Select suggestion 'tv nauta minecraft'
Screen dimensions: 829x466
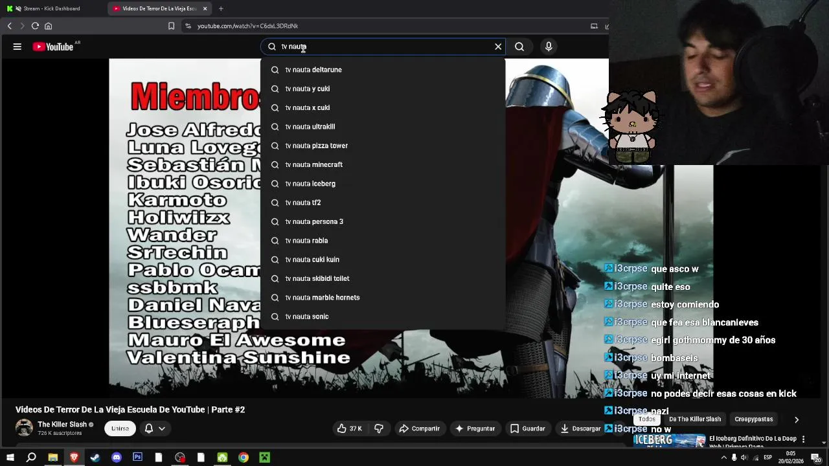[383, 164]
